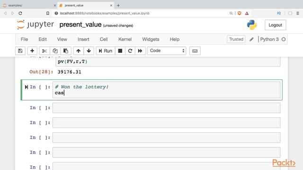The image size is (303, 170).
Task: Open the File menu
Action: (24, 39)
